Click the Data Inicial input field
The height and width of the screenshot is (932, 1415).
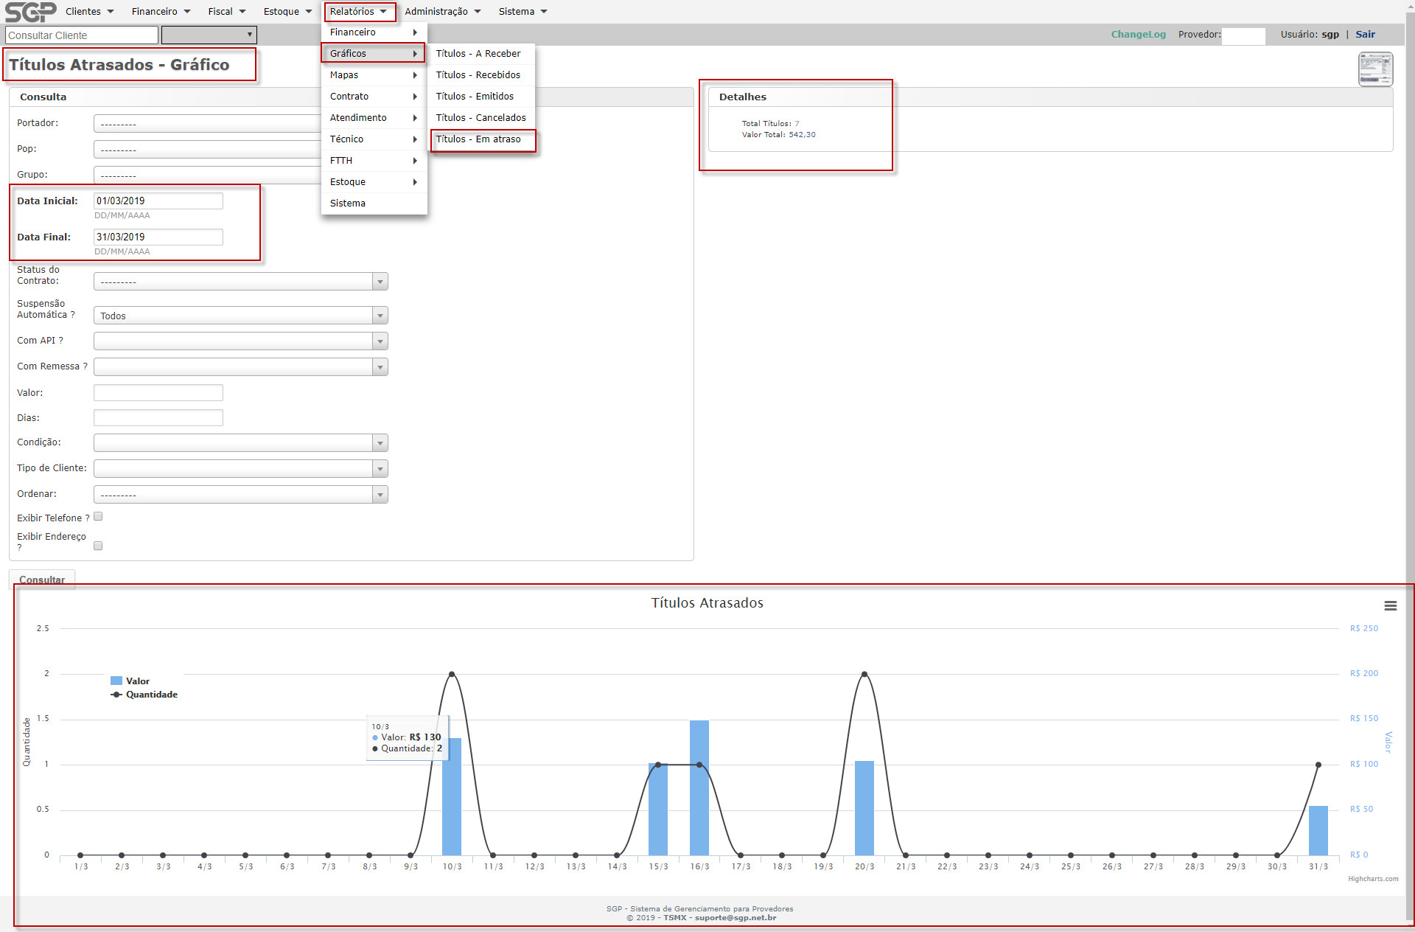point(158,201)
